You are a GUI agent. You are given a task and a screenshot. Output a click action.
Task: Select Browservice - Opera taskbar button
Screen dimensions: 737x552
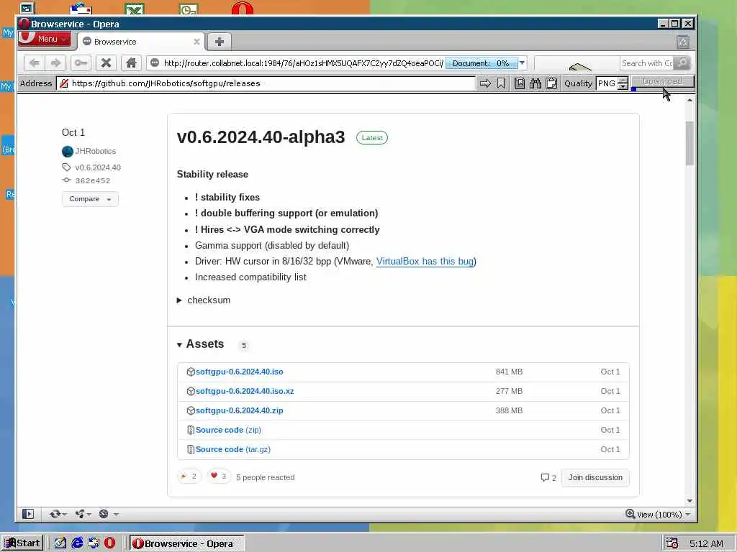pos(186,543)
